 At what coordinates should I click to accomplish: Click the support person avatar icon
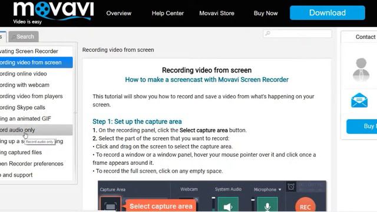point(361,69)
